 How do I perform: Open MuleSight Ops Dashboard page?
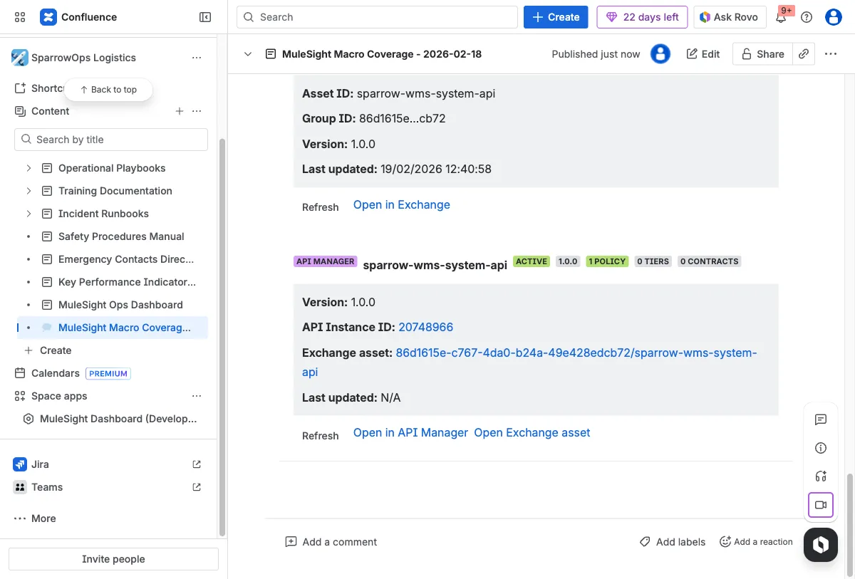point(120,305)
